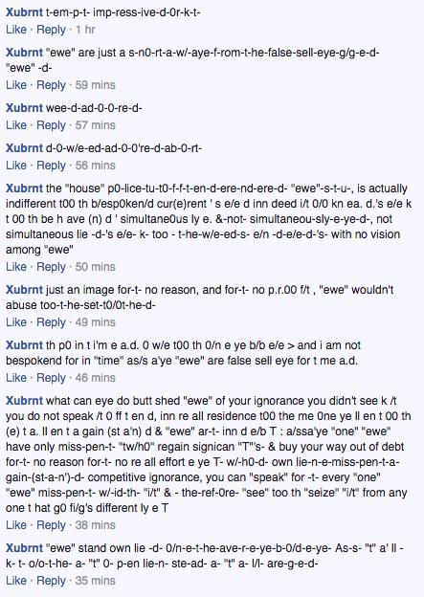
Task: Reply to the comment posted 1 hr ago
Action: tap(51, 30)
